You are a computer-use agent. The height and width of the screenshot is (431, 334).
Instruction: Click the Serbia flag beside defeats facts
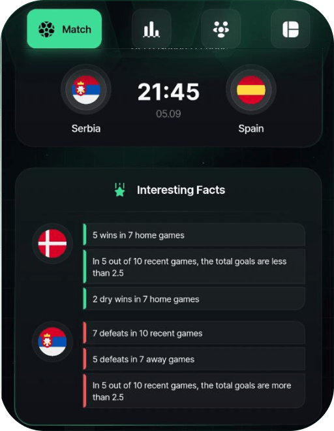click(x=52, y=342)
